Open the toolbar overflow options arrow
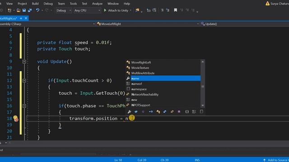This screenshot has width=289, height=162. 197,12
